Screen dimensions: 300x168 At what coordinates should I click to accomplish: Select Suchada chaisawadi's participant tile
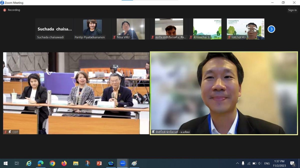(54, 29)
